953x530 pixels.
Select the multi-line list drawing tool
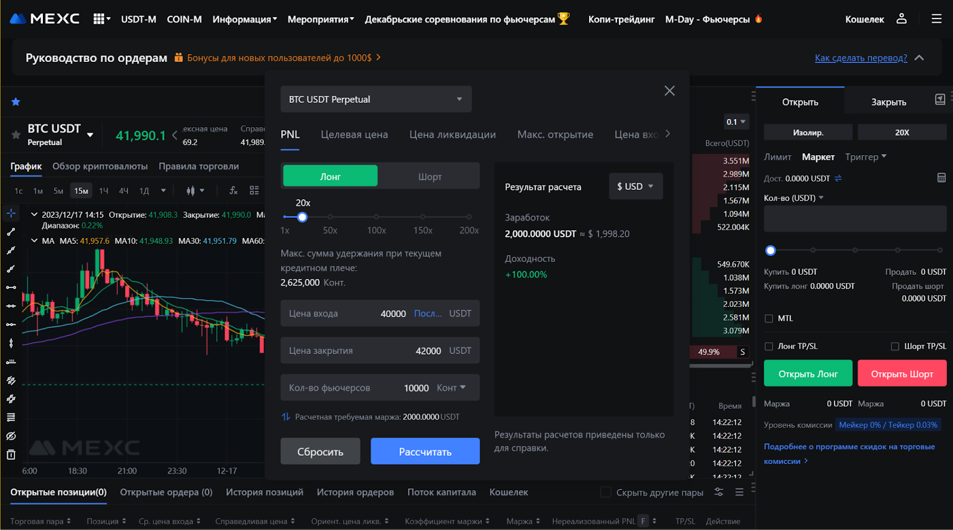click(11, 418)
